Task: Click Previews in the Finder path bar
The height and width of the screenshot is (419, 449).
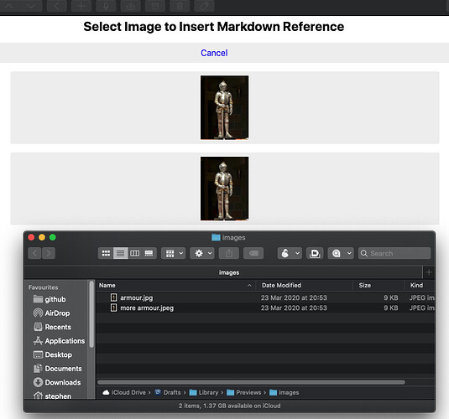Action: pyautogui.click(x=244, y=392)
